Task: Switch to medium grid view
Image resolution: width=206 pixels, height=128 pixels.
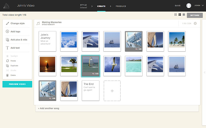Action: tap(180, 15)
